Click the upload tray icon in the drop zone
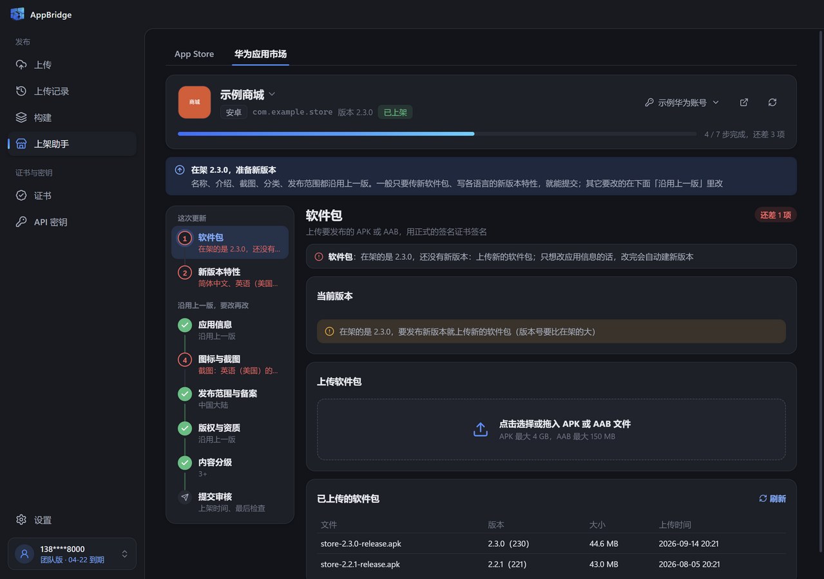The width and height of the screenshot is (824, 579). [481, 430]
